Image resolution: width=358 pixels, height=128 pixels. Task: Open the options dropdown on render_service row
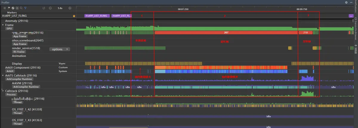(x=60, y=49)
